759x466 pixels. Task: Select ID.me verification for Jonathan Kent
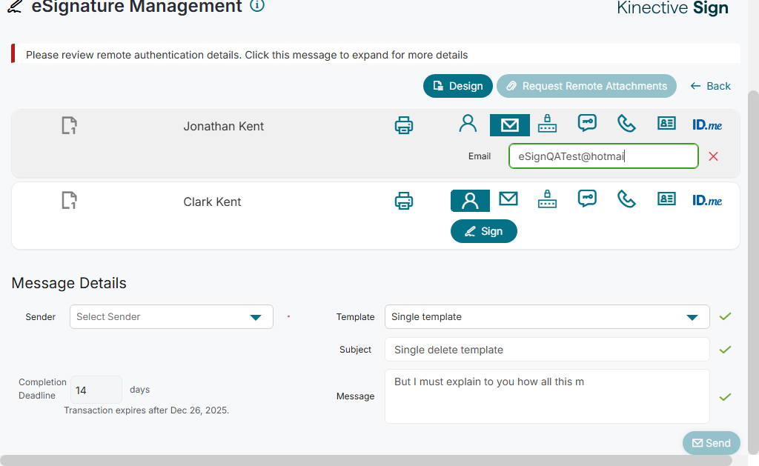click(x=707, y=125)
